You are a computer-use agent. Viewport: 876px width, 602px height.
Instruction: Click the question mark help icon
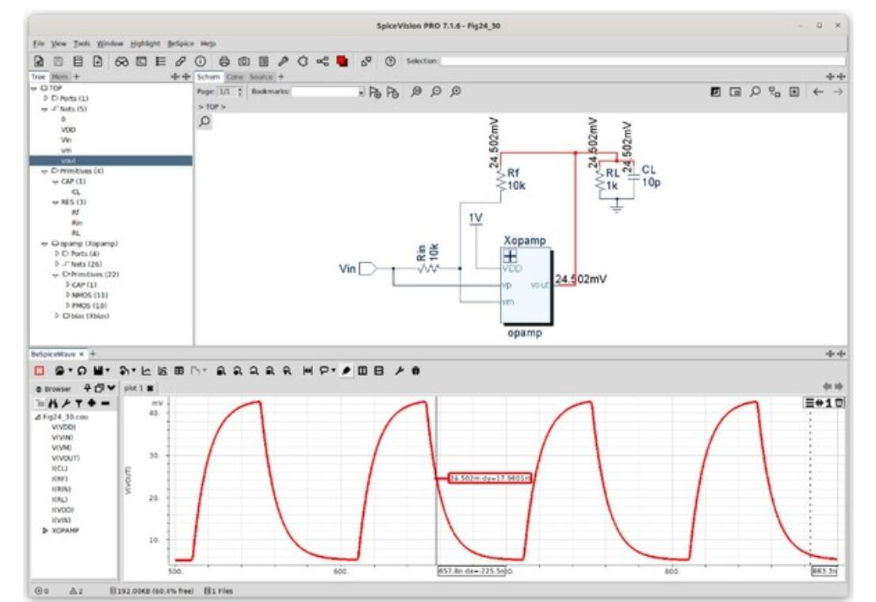coord(391,62)
